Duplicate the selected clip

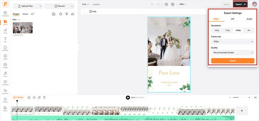point(39,98)
